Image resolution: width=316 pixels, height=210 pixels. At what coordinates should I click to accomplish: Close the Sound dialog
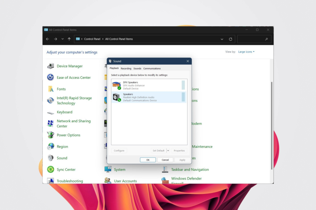(188, 61)
